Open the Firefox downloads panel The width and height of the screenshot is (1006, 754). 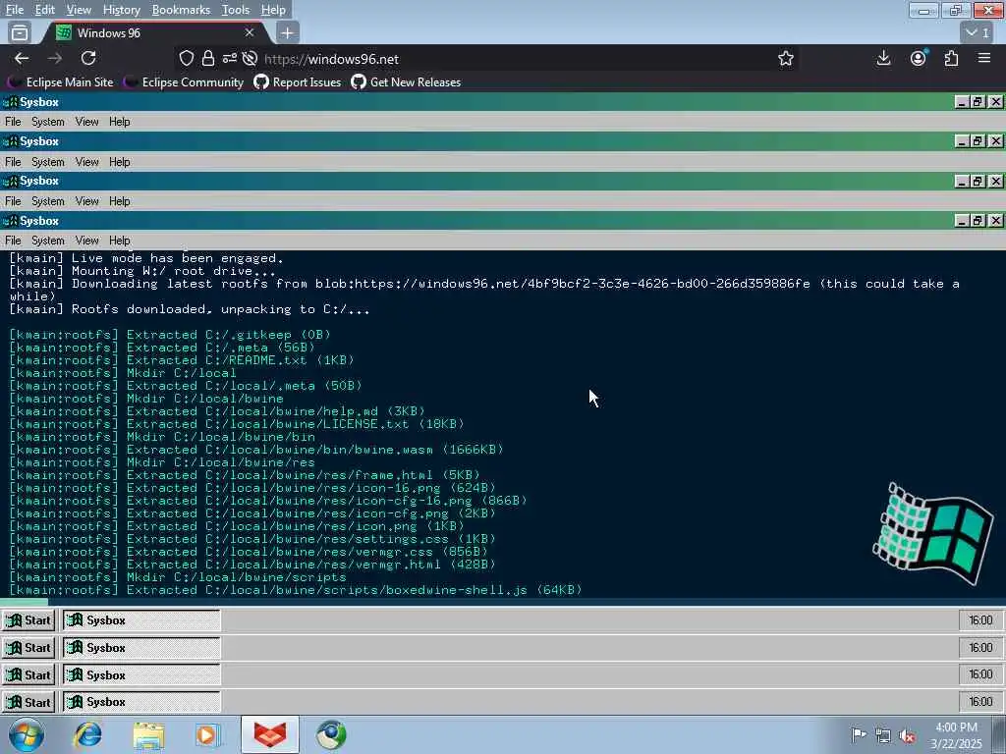coord(883,58)
